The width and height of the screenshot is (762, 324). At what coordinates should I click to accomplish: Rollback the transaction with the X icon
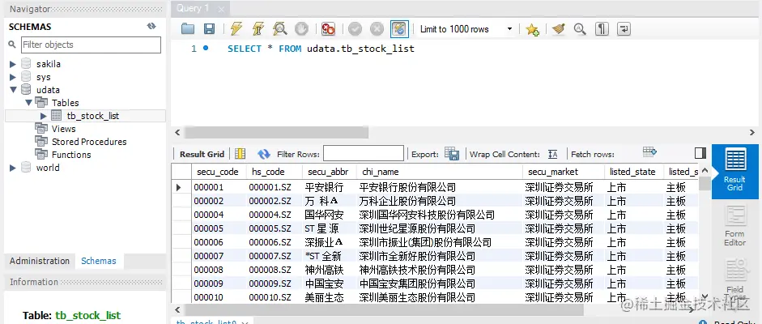coord(377,29)
